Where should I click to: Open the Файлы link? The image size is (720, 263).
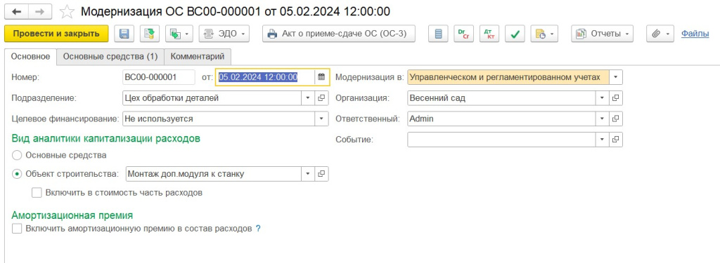[695, 34]
